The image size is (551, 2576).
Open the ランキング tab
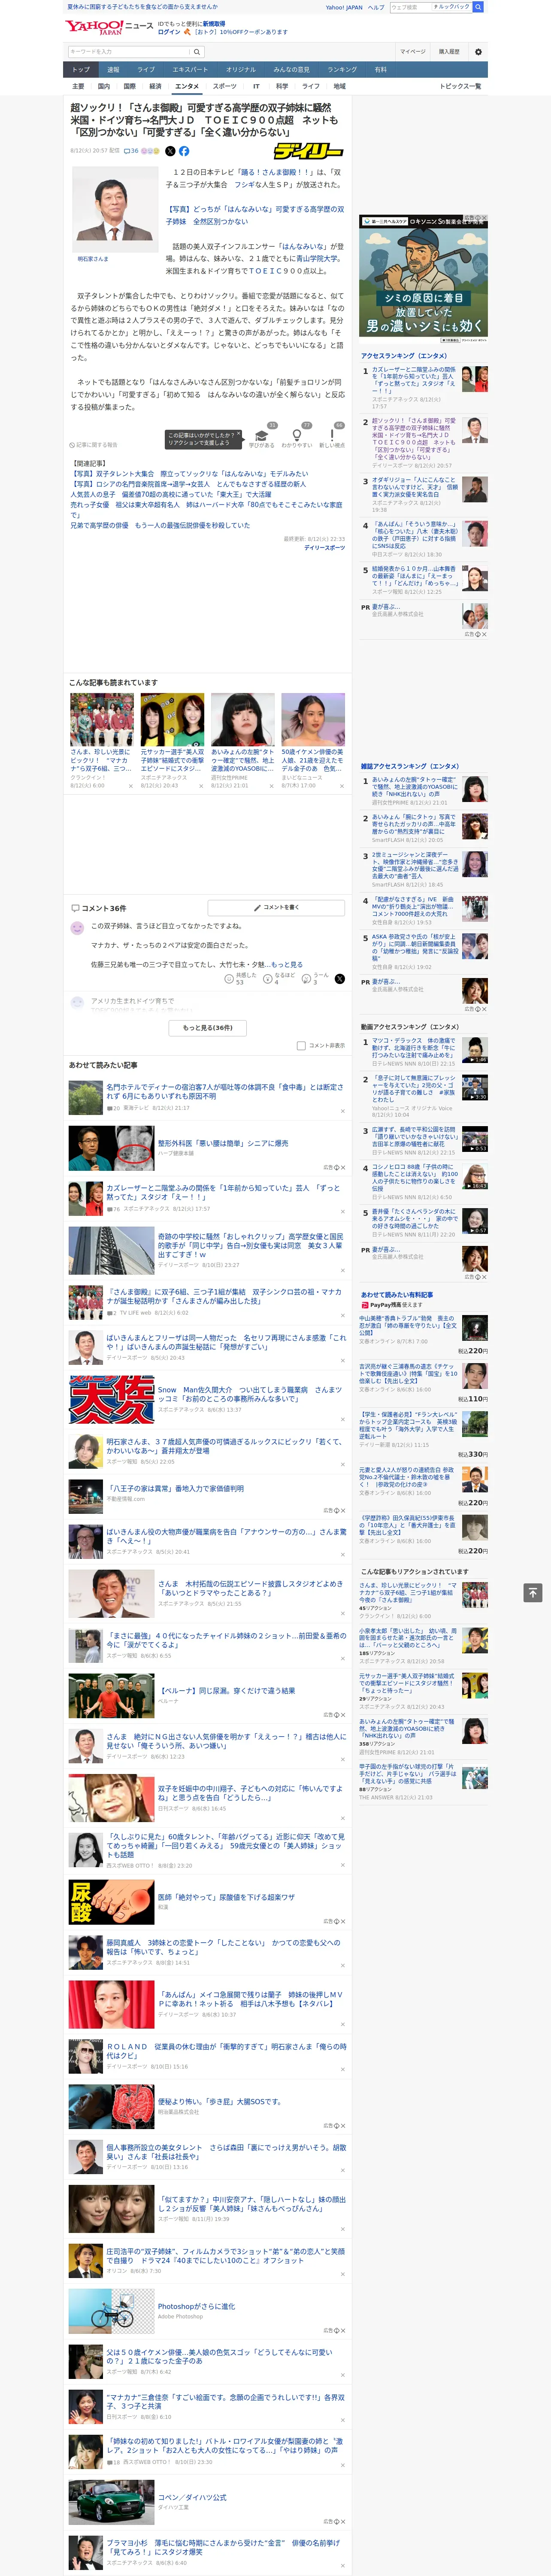pos(342,69)
